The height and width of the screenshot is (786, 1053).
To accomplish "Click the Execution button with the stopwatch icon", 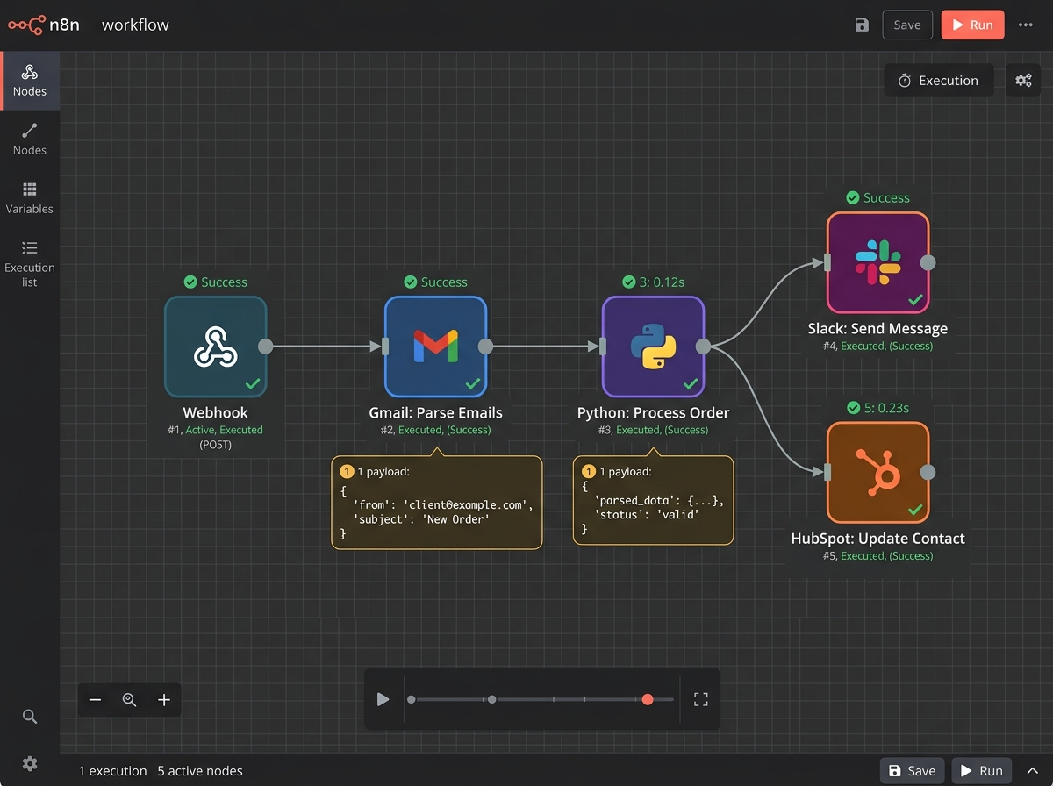I will coord(938,81).
